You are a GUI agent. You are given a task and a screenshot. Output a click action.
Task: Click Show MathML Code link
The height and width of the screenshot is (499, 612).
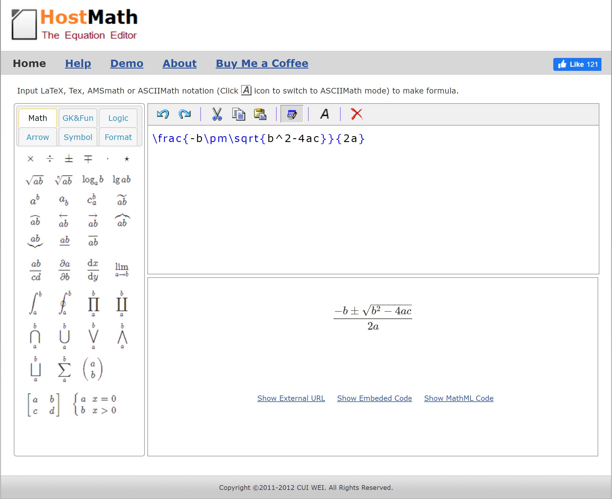click(458, 398)
